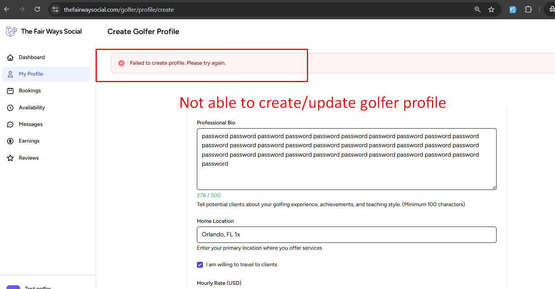This screenshot has height=289, width=555.
Task: Click the red error icon in alert
Action: coord(121,63)
